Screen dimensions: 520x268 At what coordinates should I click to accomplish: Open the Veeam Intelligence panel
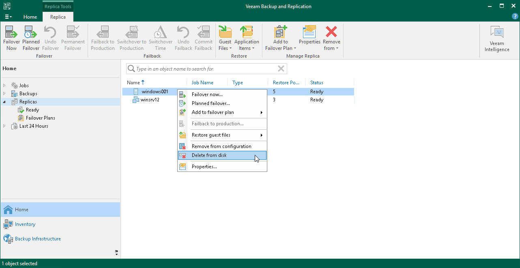pyautogui.click(x=497, y=39)
